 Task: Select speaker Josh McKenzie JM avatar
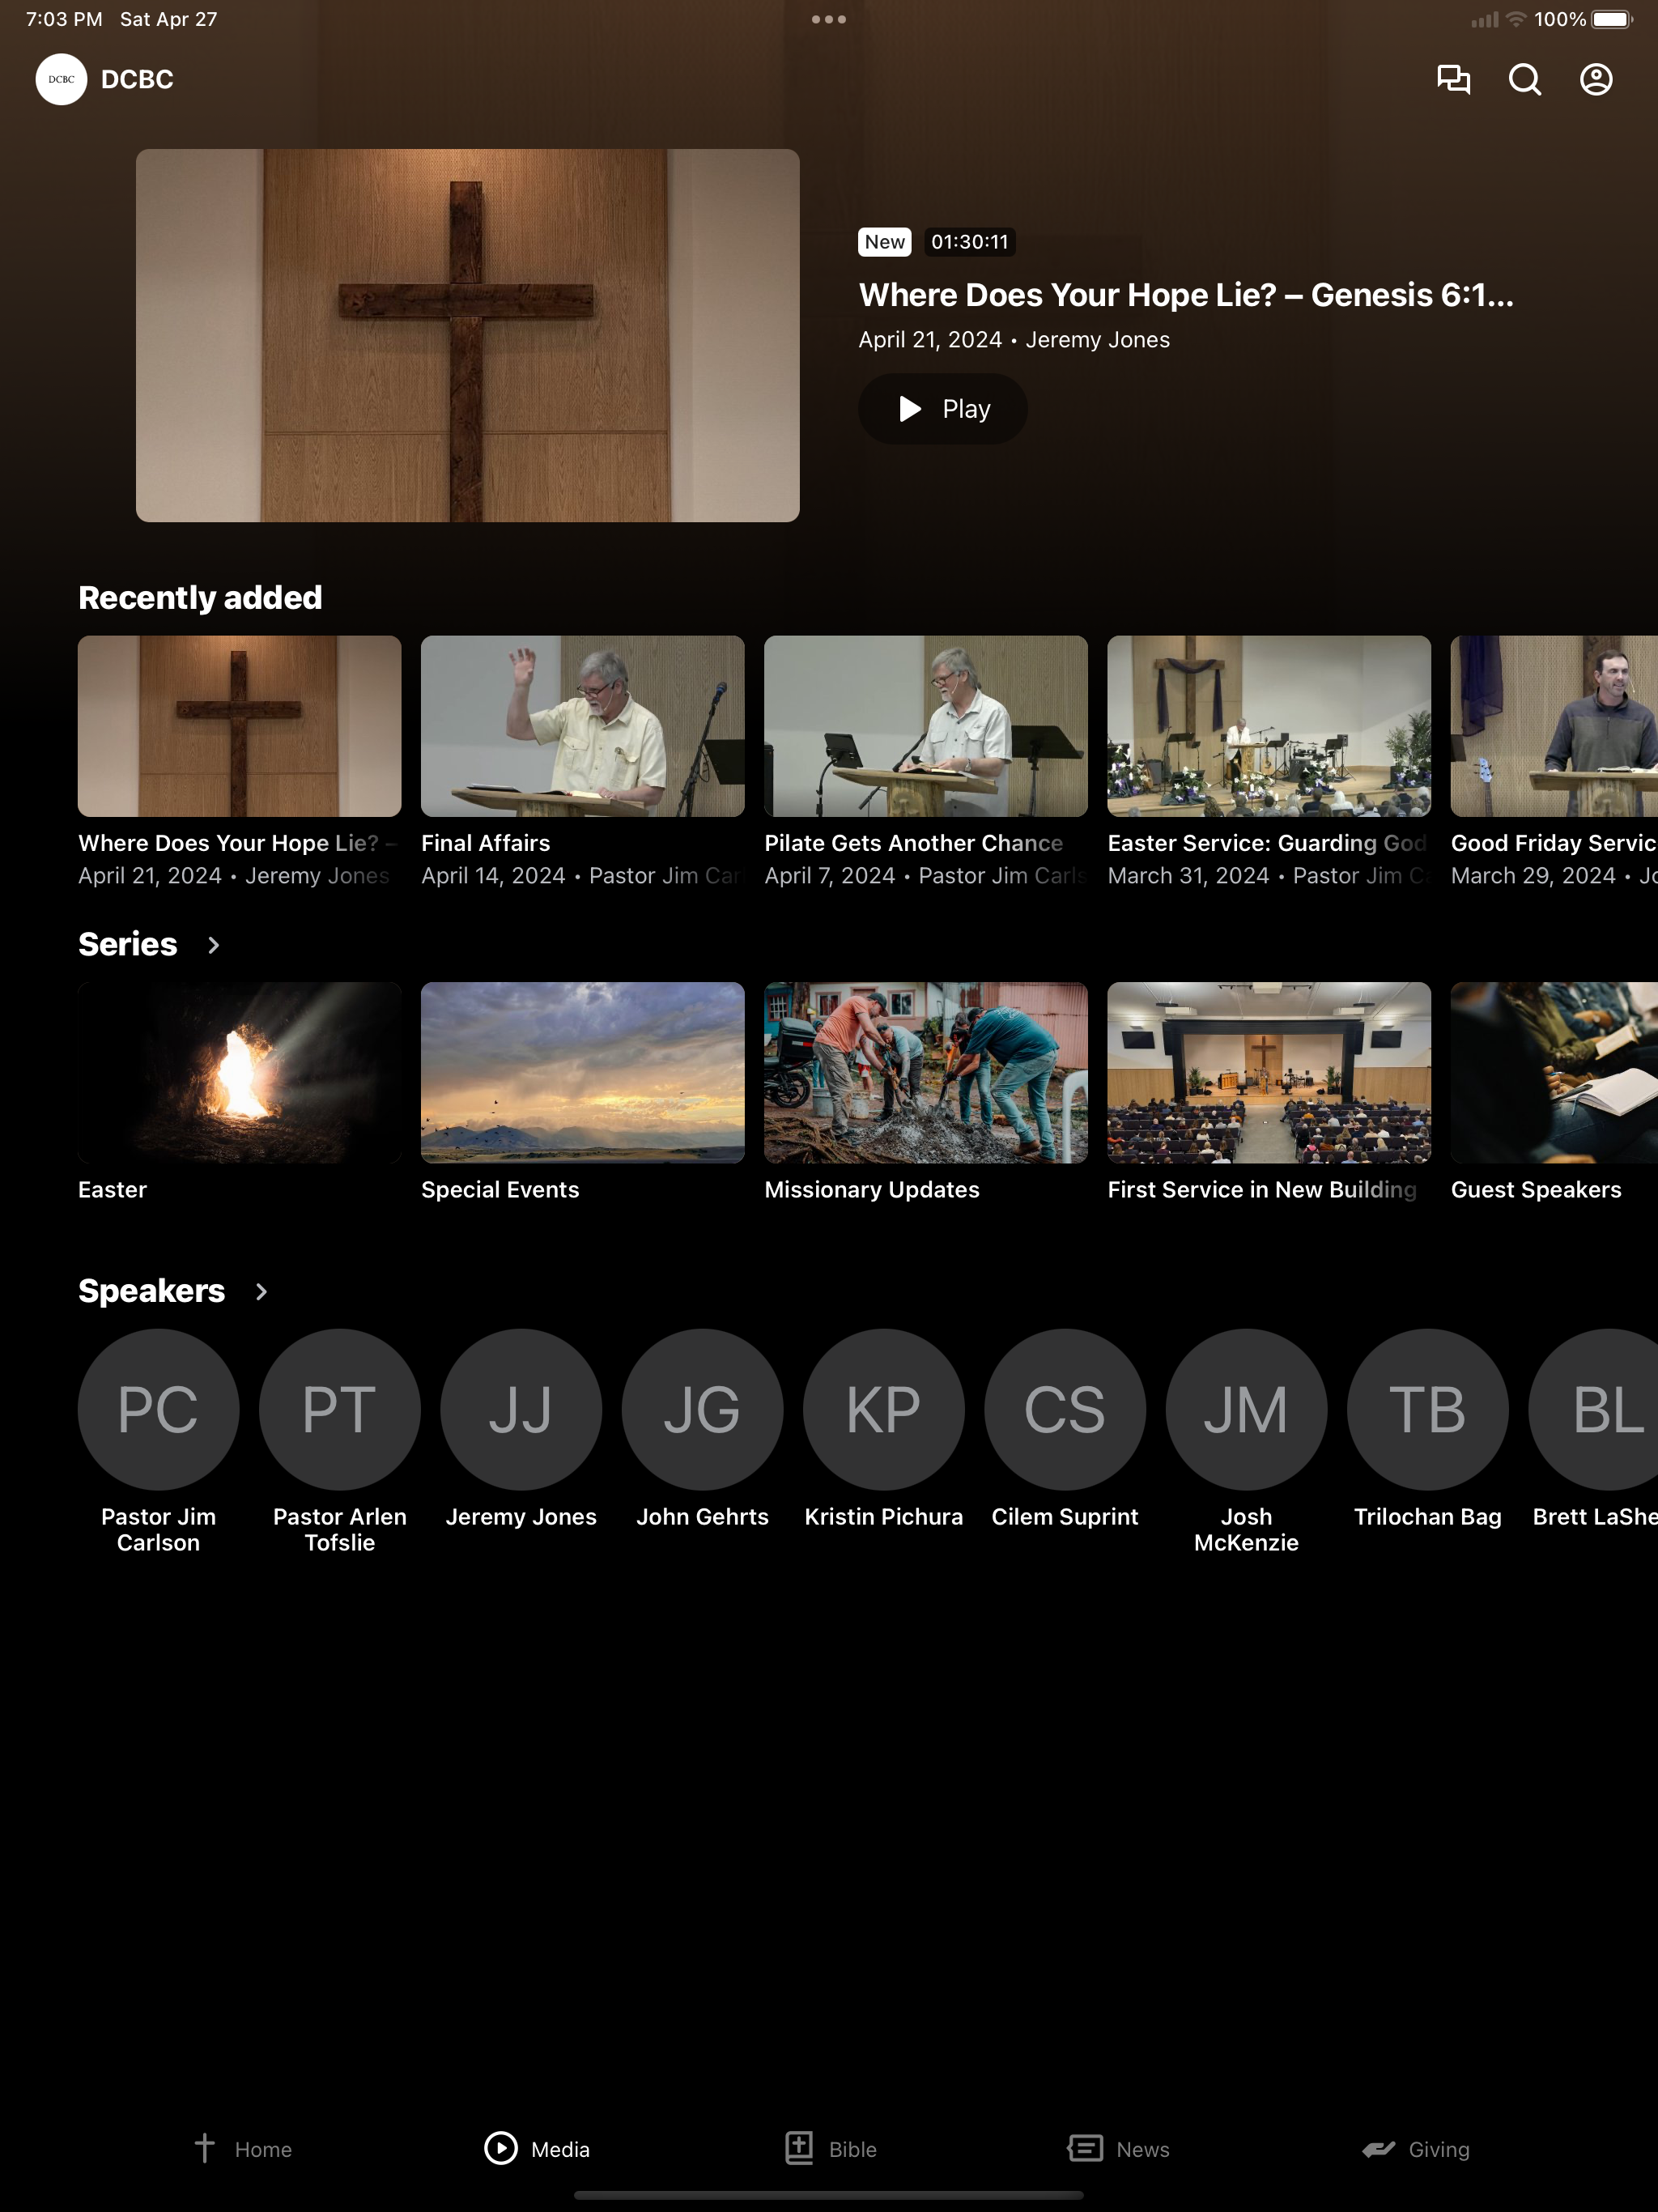[1246, 1409]
